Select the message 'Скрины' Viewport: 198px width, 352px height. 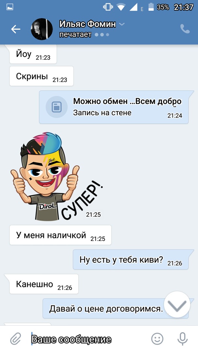41,76
